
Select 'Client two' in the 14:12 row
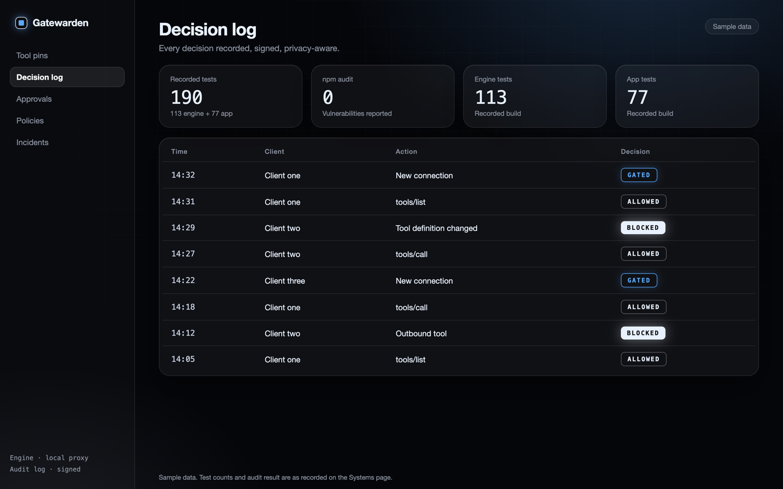pos(282,333)
